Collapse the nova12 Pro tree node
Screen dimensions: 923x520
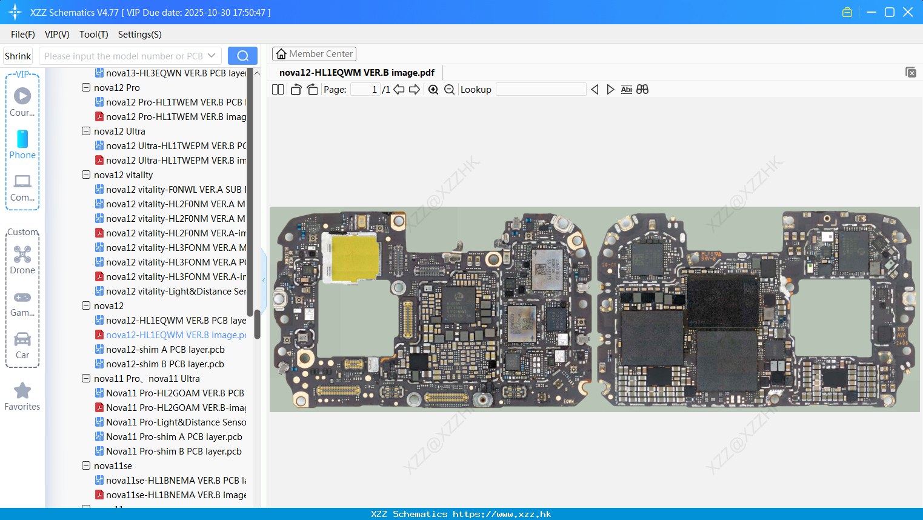86,87
